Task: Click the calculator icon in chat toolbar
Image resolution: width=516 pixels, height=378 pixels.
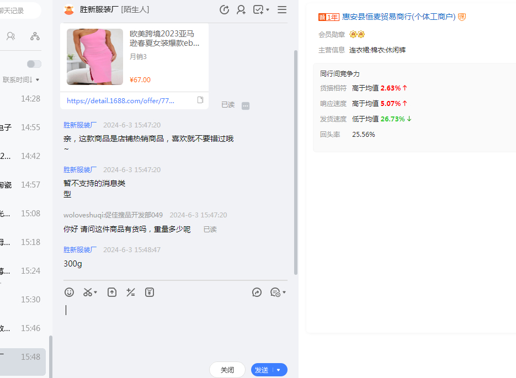Action: [131, 292]
